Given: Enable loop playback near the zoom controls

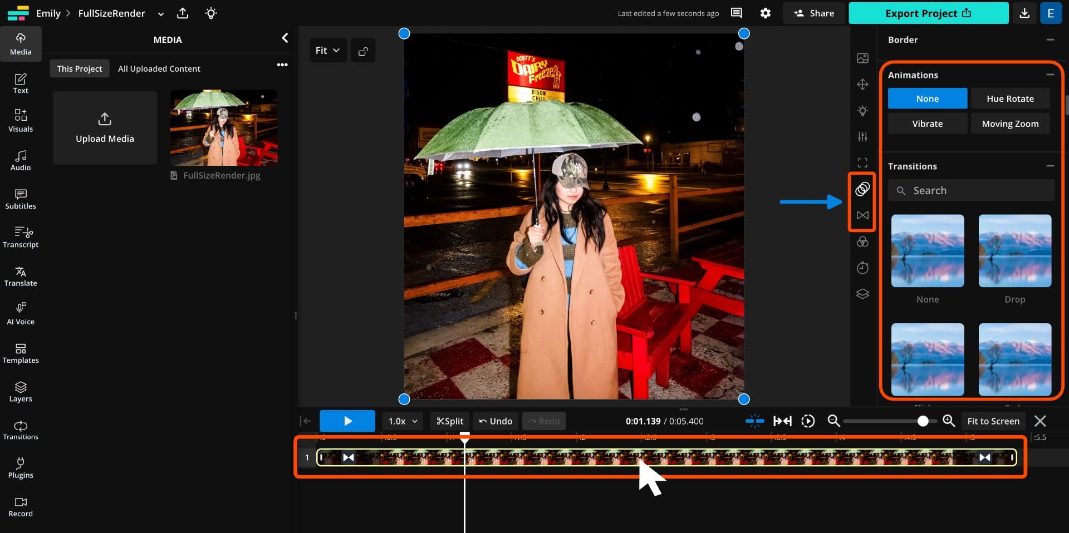Looking at the screenshot, I should click(808, 421).
